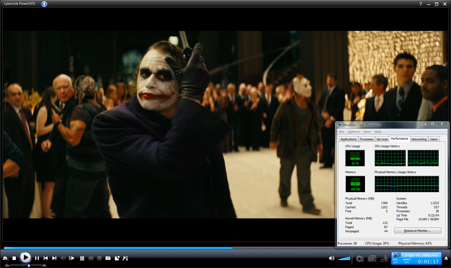The width and height of the screenshot is (451, 268).
Task: Select the Performance tab
Action: (399, 139)
